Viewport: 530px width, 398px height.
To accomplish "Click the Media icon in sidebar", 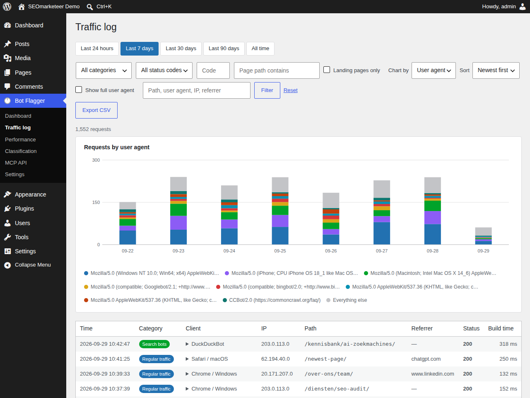I will pyautogui.click(x=7, y=58).
